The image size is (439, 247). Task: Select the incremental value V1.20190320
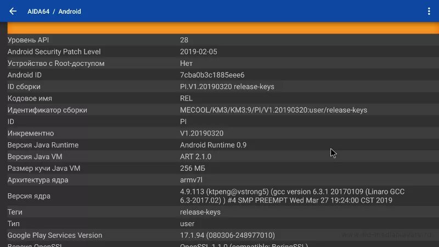(x=201, y=133)
